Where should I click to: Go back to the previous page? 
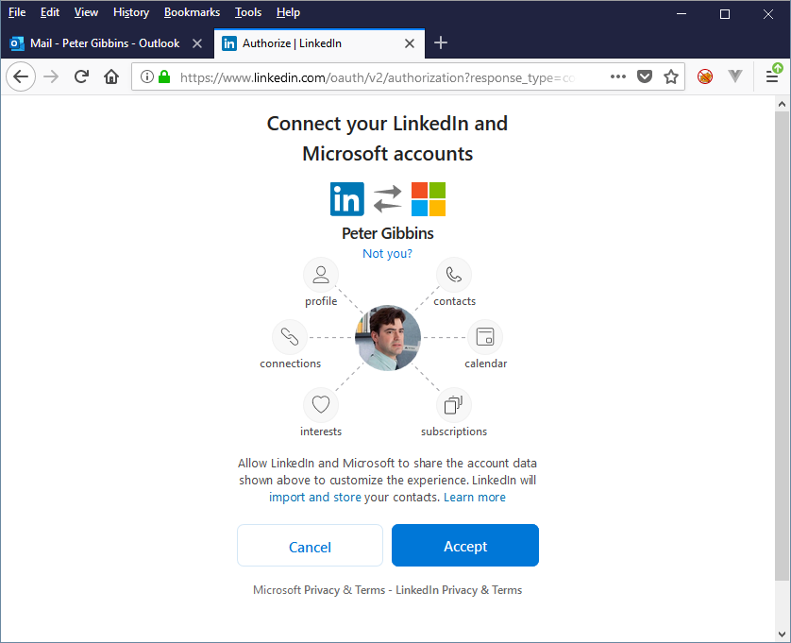(21, 76)
